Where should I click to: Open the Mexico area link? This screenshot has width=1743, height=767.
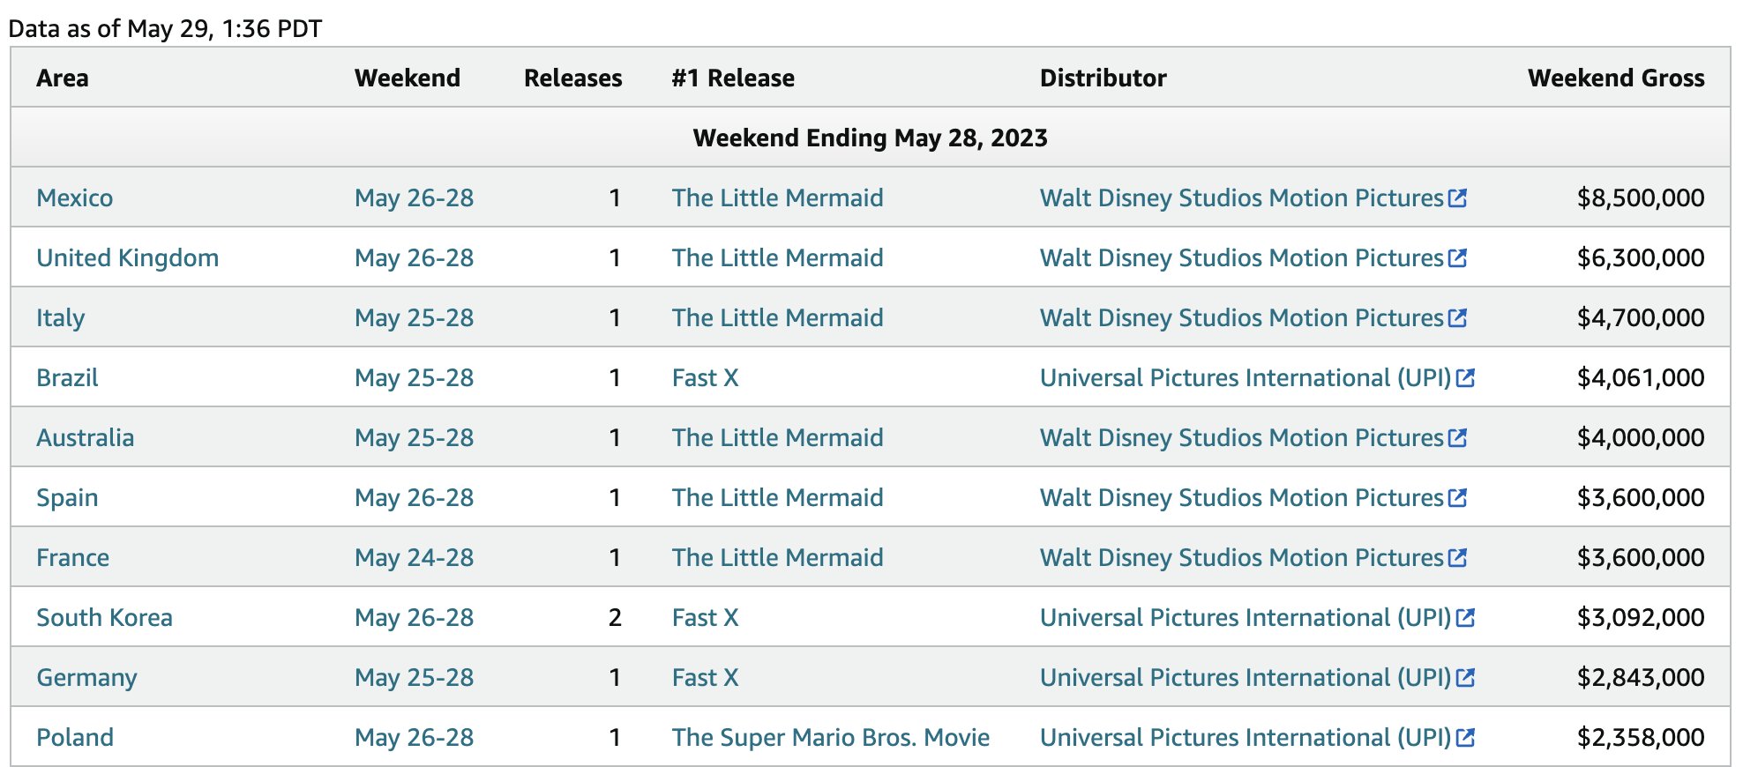(x=74, y=198)
